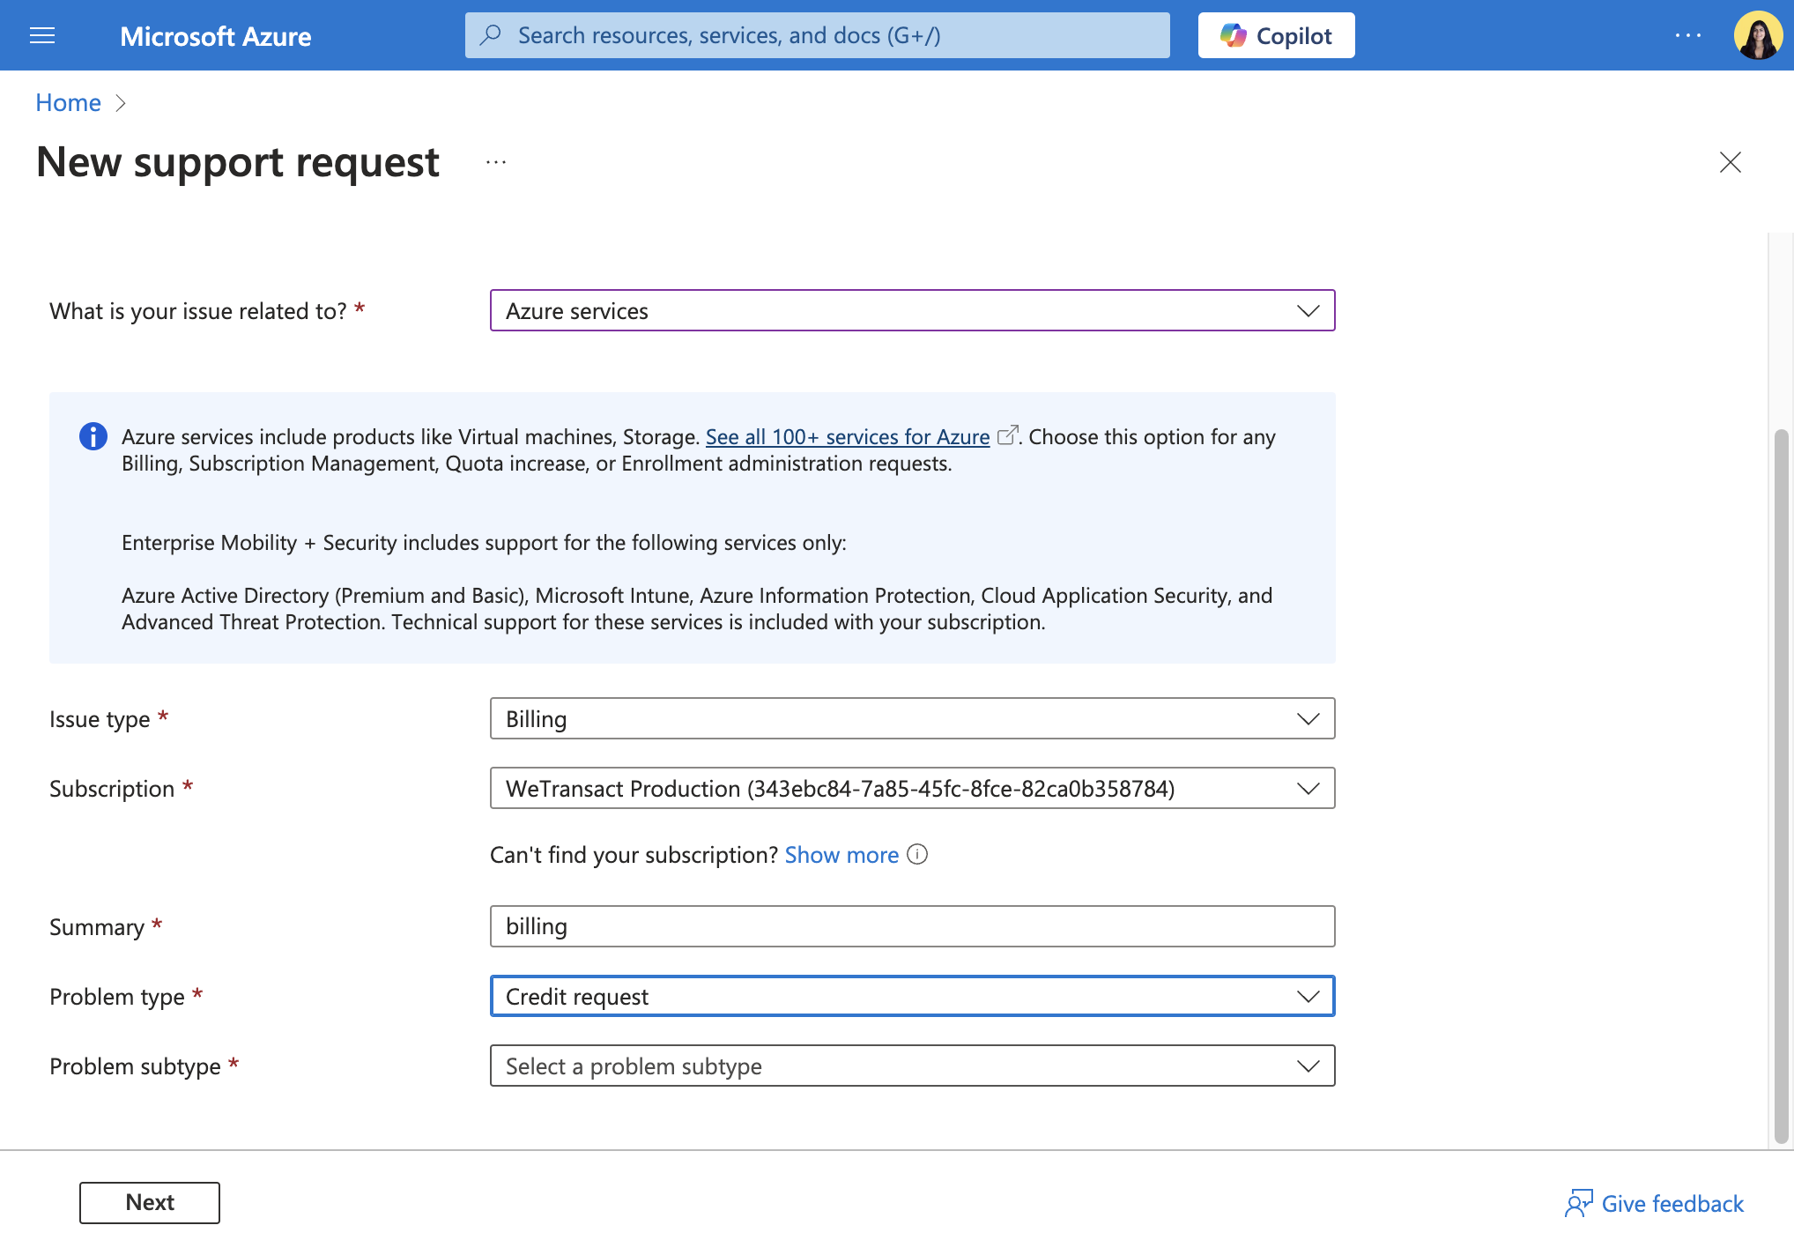Close the New support request pane

click(x=1730, y=162)
